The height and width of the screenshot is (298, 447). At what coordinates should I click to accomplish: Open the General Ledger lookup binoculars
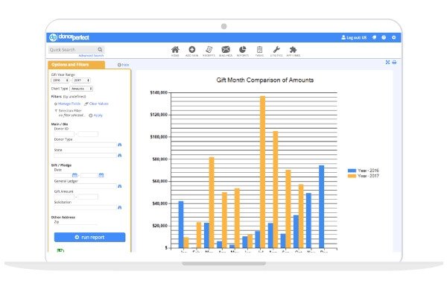(120, 186)
